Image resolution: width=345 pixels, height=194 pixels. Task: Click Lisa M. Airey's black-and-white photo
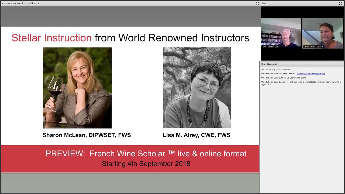point(197,88)
